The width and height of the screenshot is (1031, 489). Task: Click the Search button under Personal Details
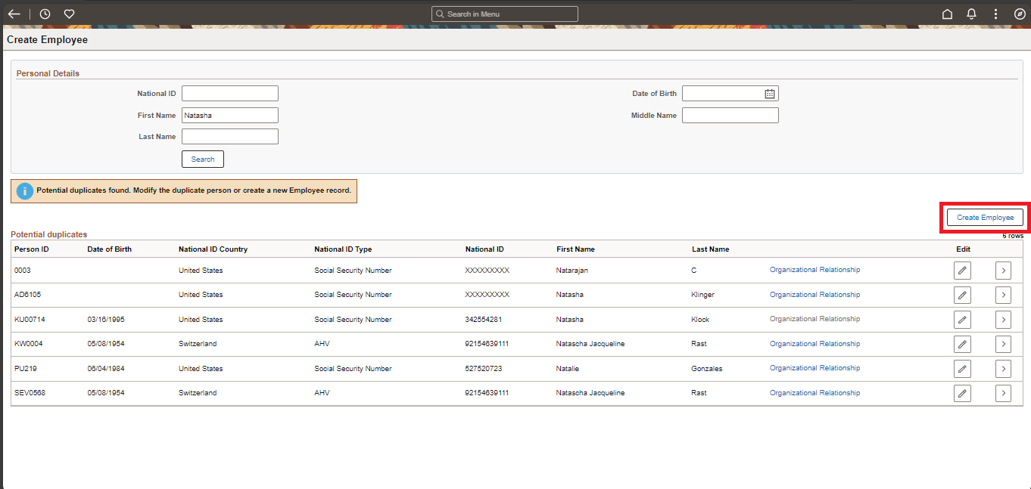tap(202, 159)
